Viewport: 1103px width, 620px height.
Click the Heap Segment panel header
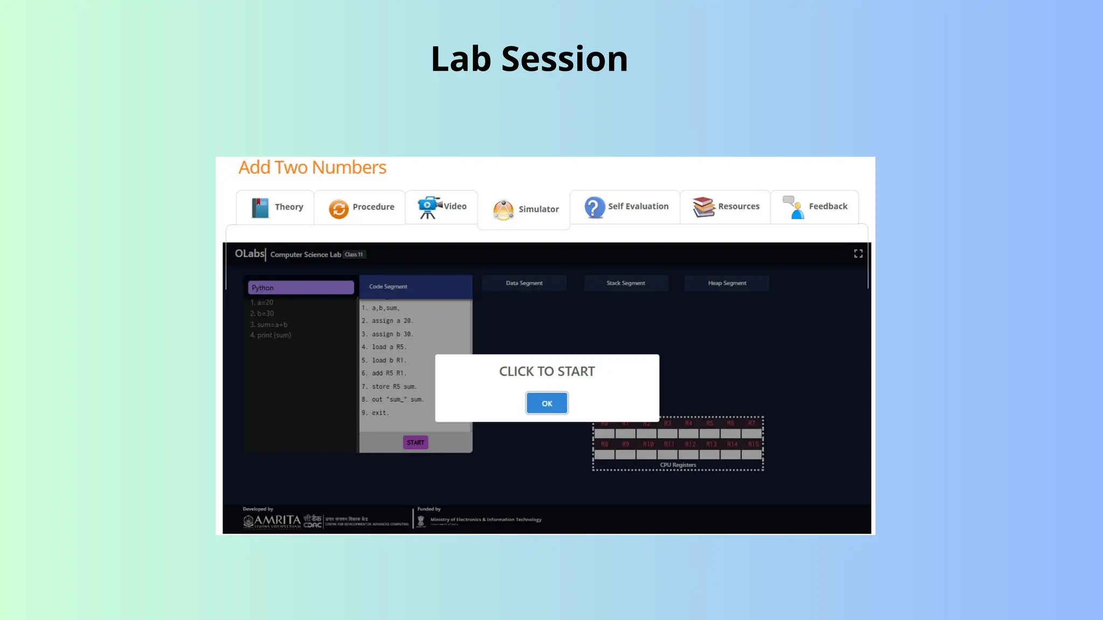click(727, 283)
